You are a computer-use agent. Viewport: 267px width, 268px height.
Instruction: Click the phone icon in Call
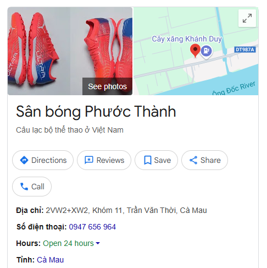pyautogui.click(x=24, y=187)
